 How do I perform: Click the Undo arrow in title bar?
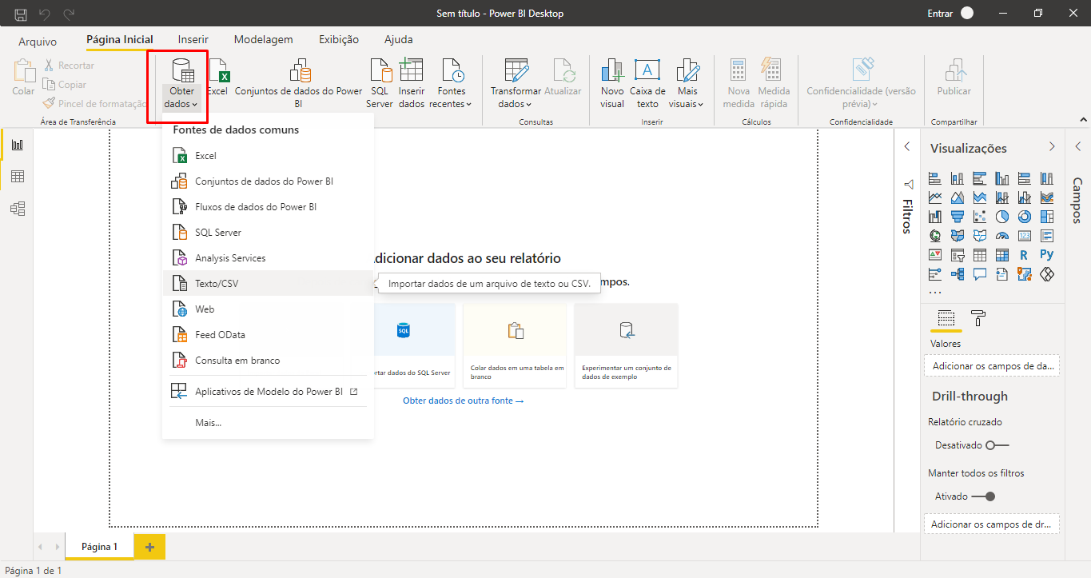[x=46, y=14]
